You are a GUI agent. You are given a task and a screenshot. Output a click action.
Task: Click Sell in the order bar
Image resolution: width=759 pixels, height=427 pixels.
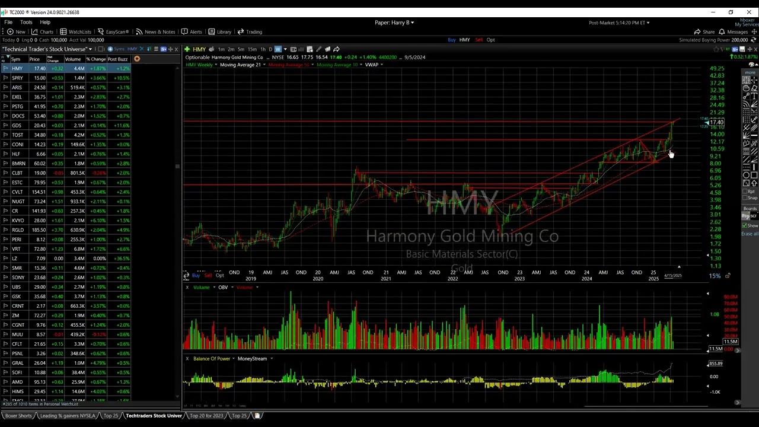click(x=479, y=40)
